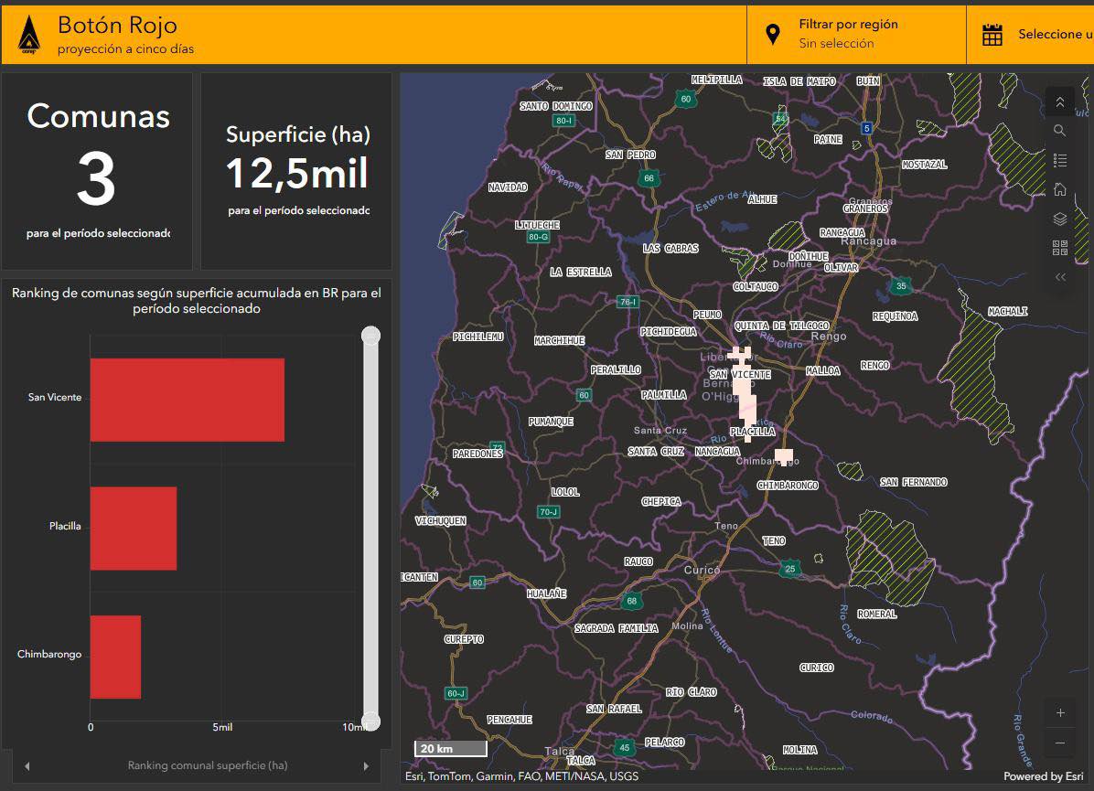1094x791 pixels.
Task: Go to previous chart with left arrow
Action: [x=27, y=766]
